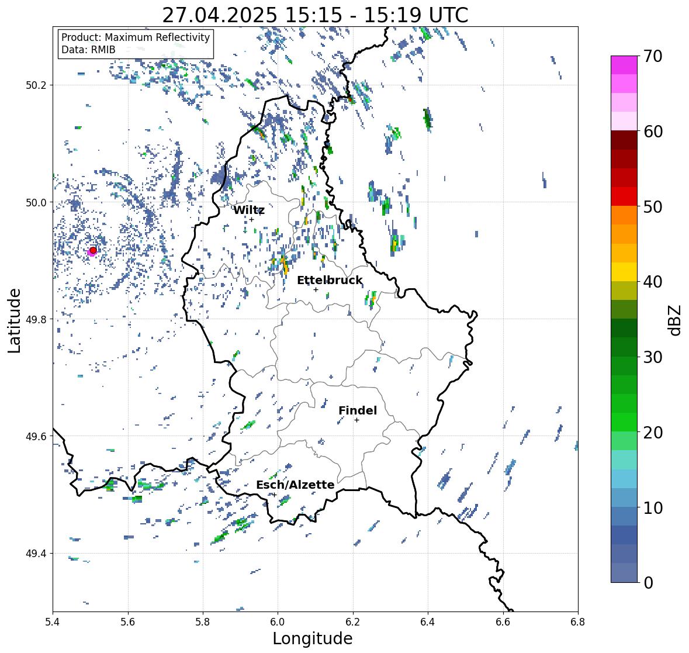Pick the light cyan-blue swatch between the 10 and 20 ticks

[624, 479]
